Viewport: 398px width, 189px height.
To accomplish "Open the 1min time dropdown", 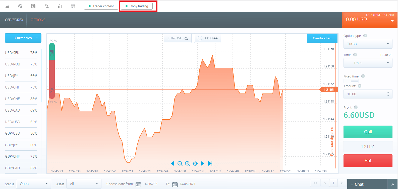I will (368, 63).
